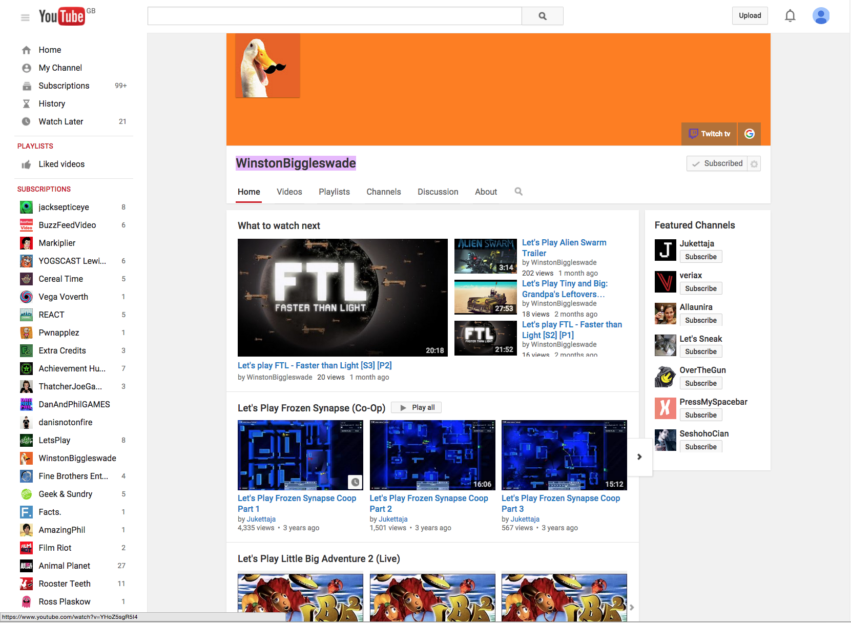Viewport: 851px width, 623px height.
Task: Open the Frozen Synapse Coop Part 3 thumbnail
Action: [x=564, y=455]
